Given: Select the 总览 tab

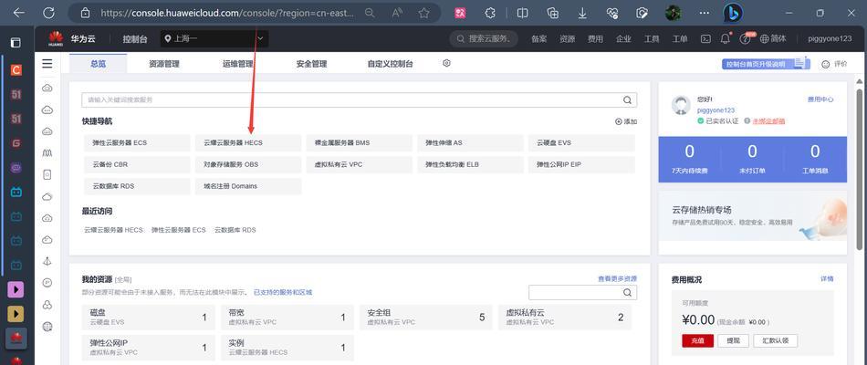Looking at the screenshot, I should click(98, 64).
